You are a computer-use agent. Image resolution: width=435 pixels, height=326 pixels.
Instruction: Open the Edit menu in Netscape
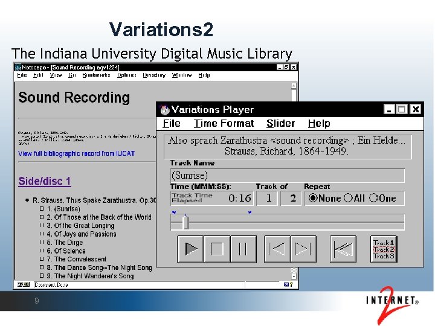(x=38, y=75)
